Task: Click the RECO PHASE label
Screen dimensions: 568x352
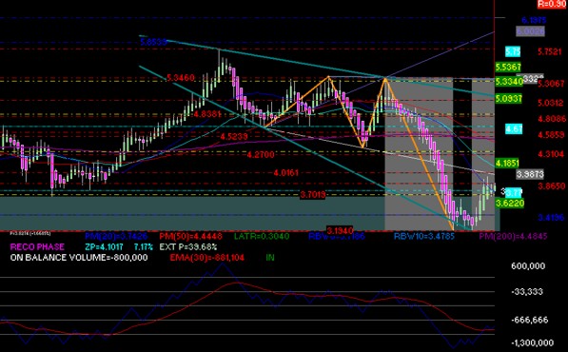Action: tap(37, 247)
